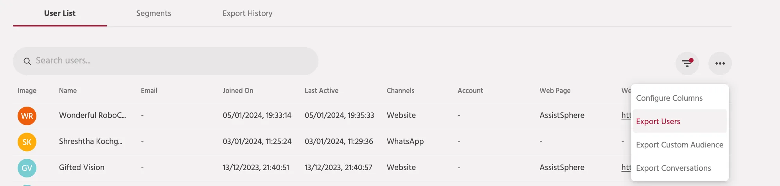Select Export Users menu option
This screenshot has height=186, width=780.
click(680, 121)
